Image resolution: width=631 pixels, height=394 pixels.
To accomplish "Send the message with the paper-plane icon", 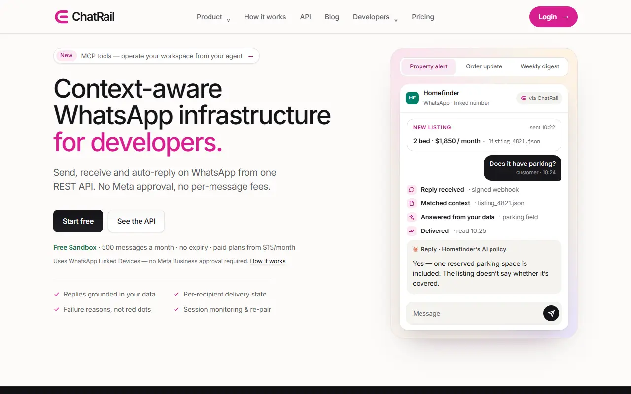I will coord(551,313).
